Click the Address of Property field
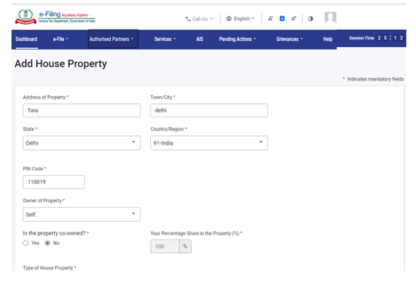The width and height of the screenshot is (416, 307). [x=81, y=111]
